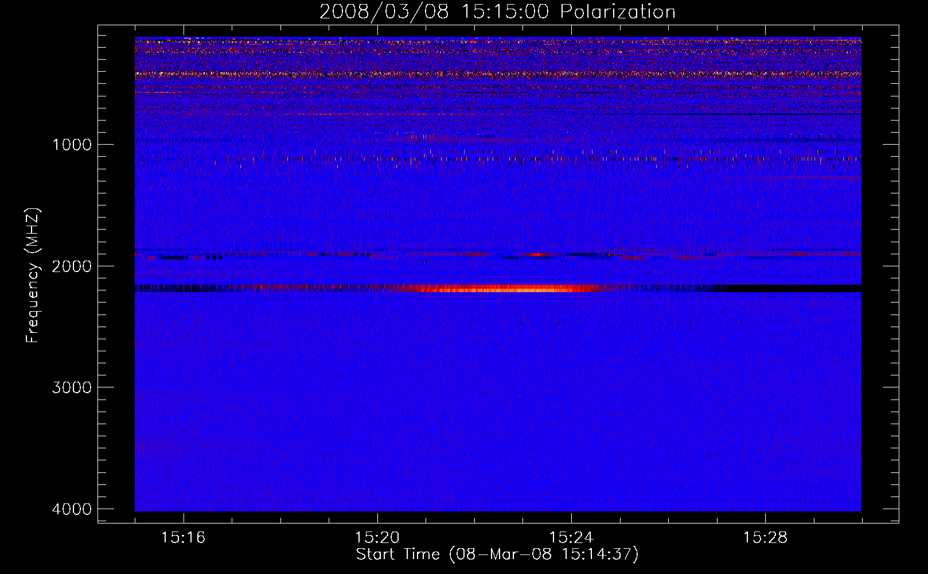
Task: Click the small red patch near 1900 MHz
Action: pyautogui.click(x=537, y=254)
